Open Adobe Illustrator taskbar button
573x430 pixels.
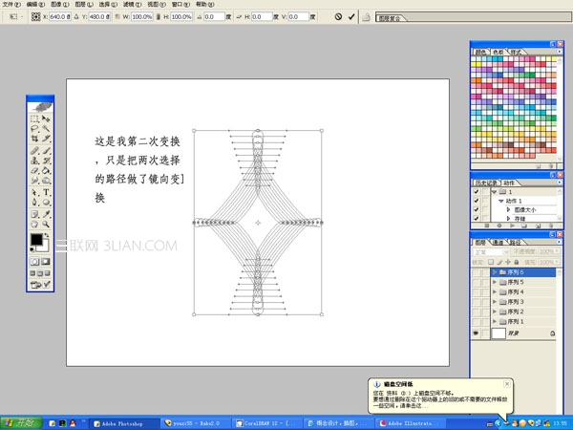(410, 423)
